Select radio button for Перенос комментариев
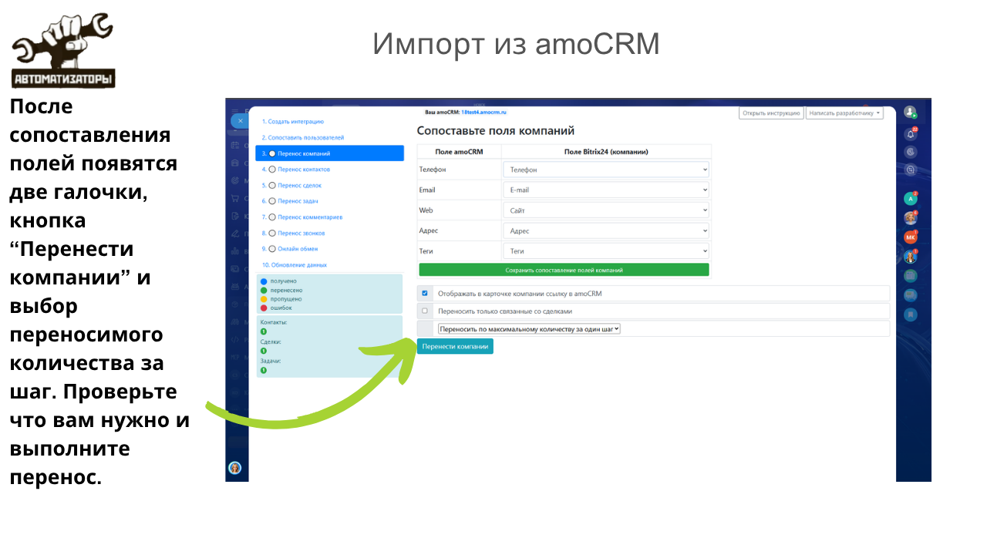987x555 pixels. pos(271,217)
